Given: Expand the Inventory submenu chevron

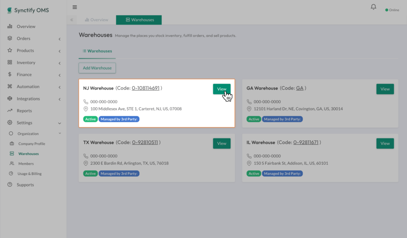Looking at the screenshot, I should point(60,63).
